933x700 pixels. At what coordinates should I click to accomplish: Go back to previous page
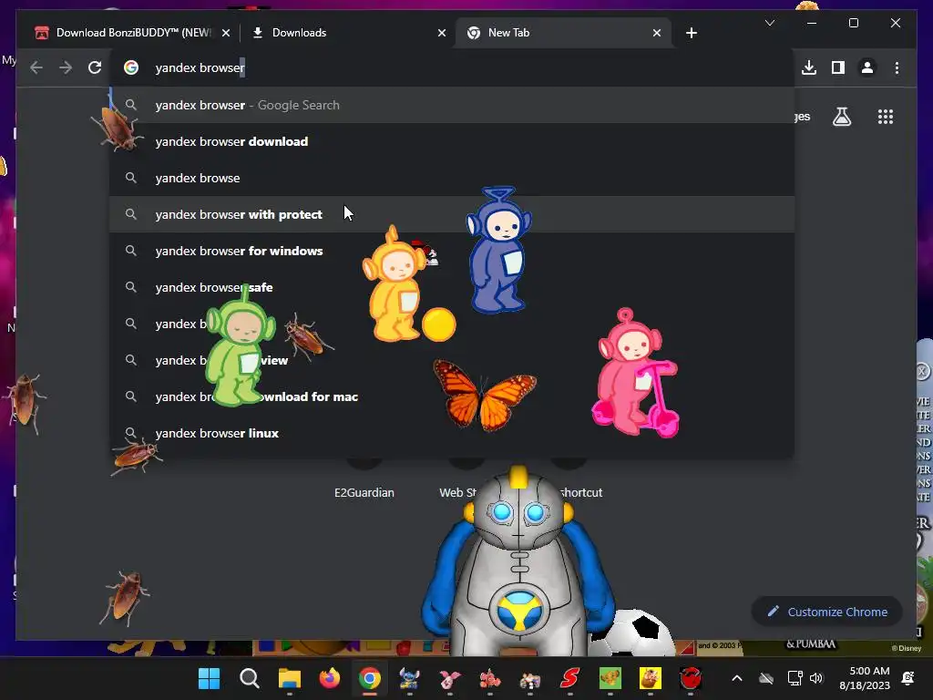pos(36,67)
